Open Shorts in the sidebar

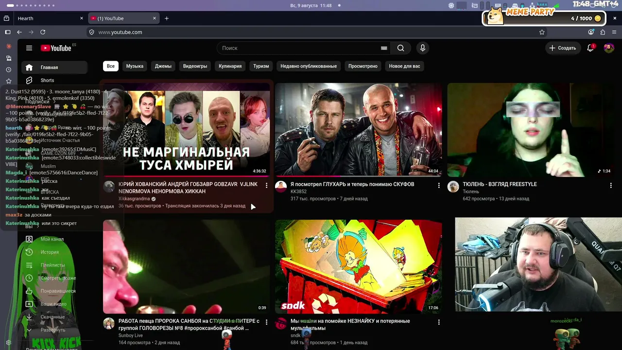pos(54,80)
